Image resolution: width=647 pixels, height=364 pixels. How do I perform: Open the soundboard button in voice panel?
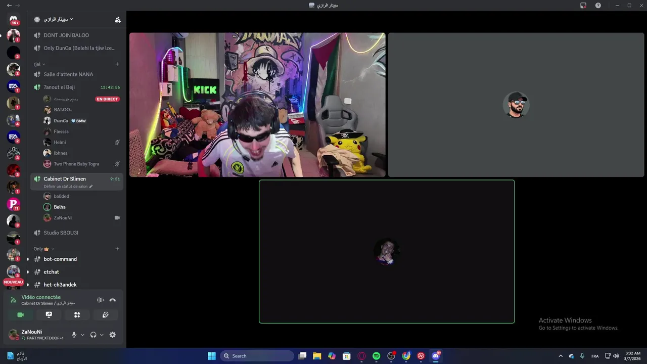pos(105,314)
